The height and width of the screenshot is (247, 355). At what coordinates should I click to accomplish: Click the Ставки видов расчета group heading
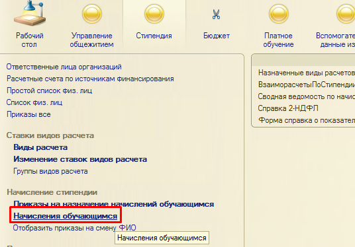[50, 135]
